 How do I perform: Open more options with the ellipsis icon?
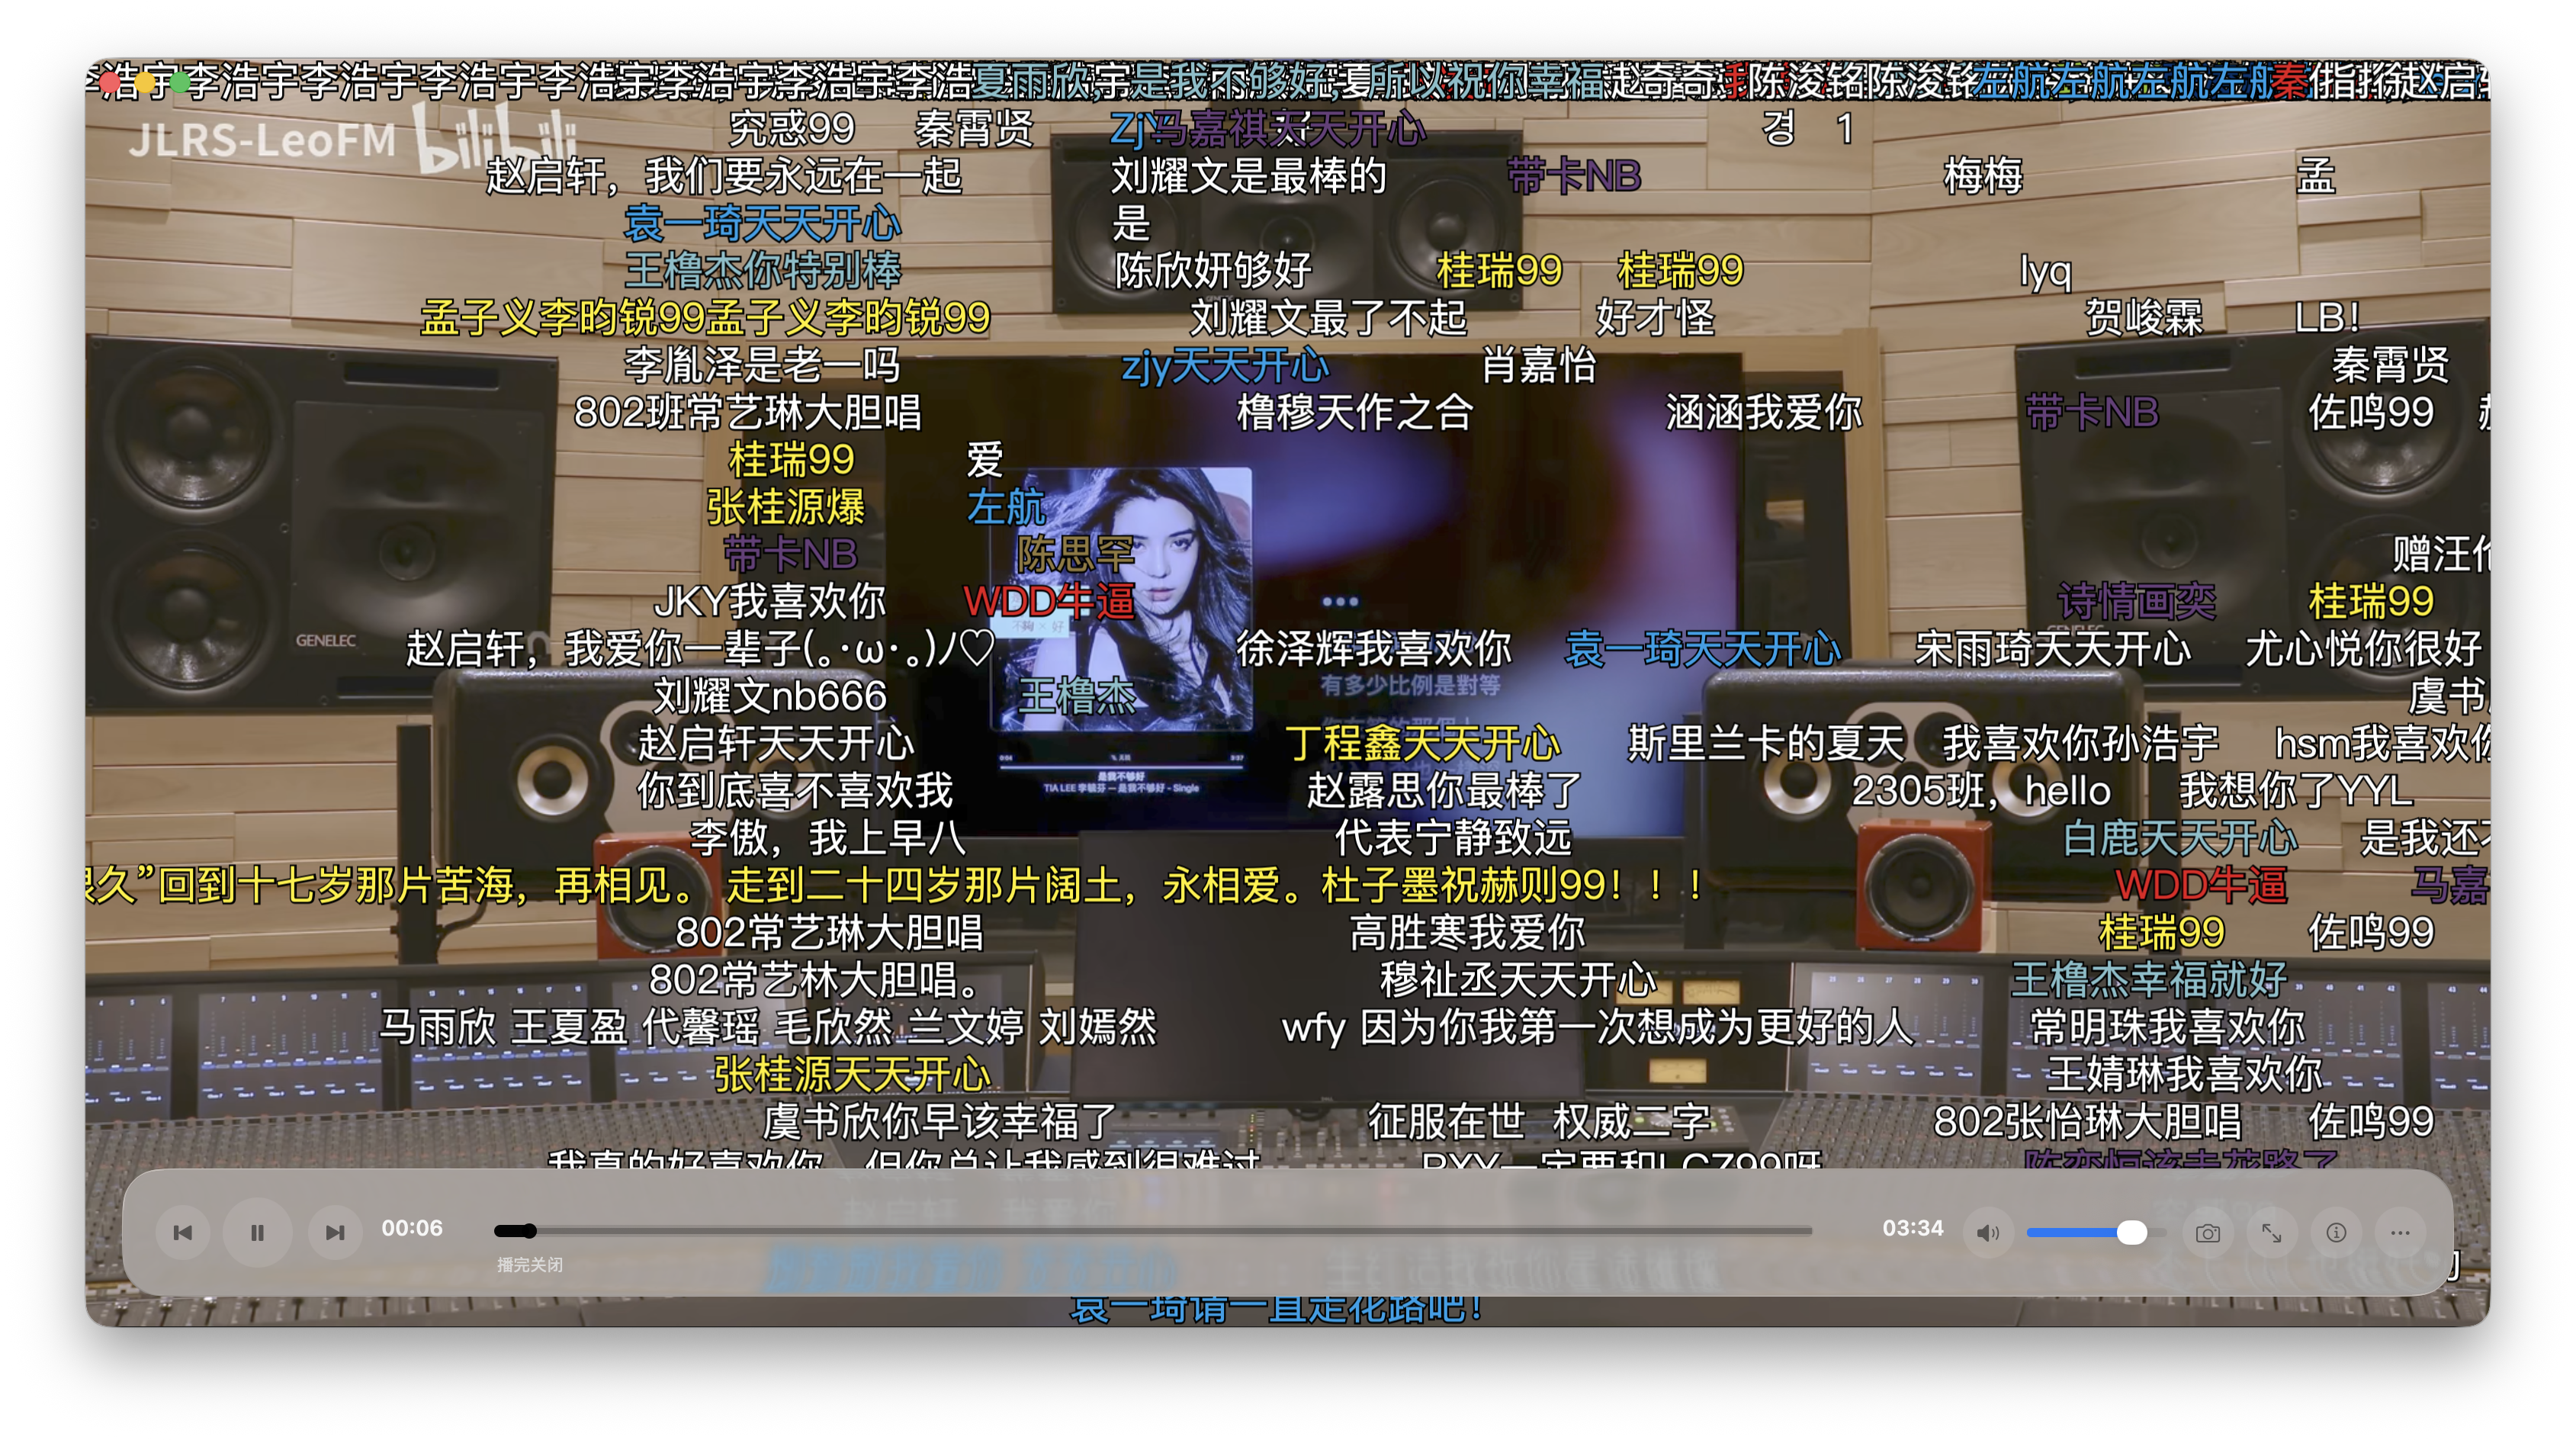point(2400,1232)
